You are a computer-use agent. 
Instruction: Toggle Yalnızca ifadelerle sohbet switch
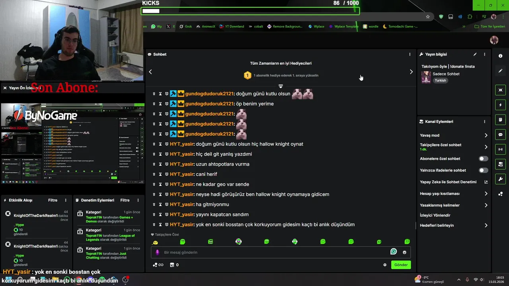coord(483,170)
